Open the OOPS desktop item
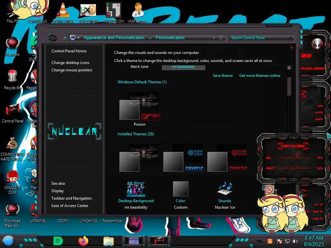331x248 pixels. 63,221
